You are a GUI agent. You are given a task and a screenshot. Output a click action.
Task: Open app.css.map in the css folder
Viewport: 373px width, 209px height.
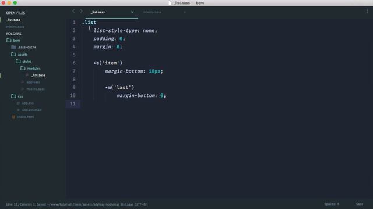click(x=32, y=110)
